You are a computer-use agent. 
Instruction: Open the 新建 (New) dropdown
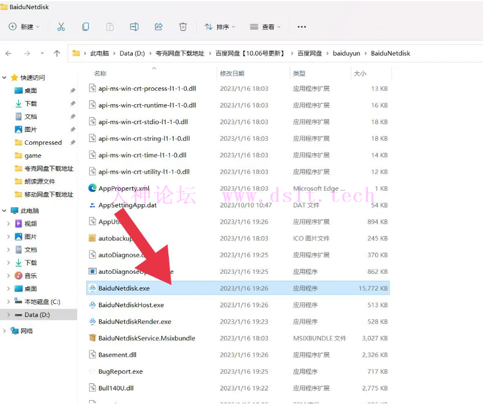pos(24,27)
